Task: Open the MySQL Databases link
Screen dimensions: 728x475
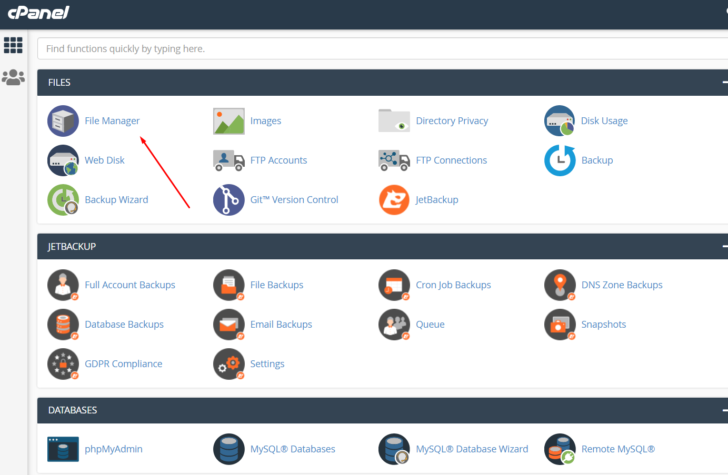Action: tap(293, 449)
